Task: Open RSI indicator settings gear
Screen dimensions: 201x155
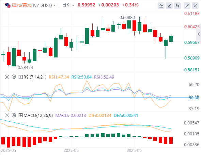Action: [x=14, y=77]
